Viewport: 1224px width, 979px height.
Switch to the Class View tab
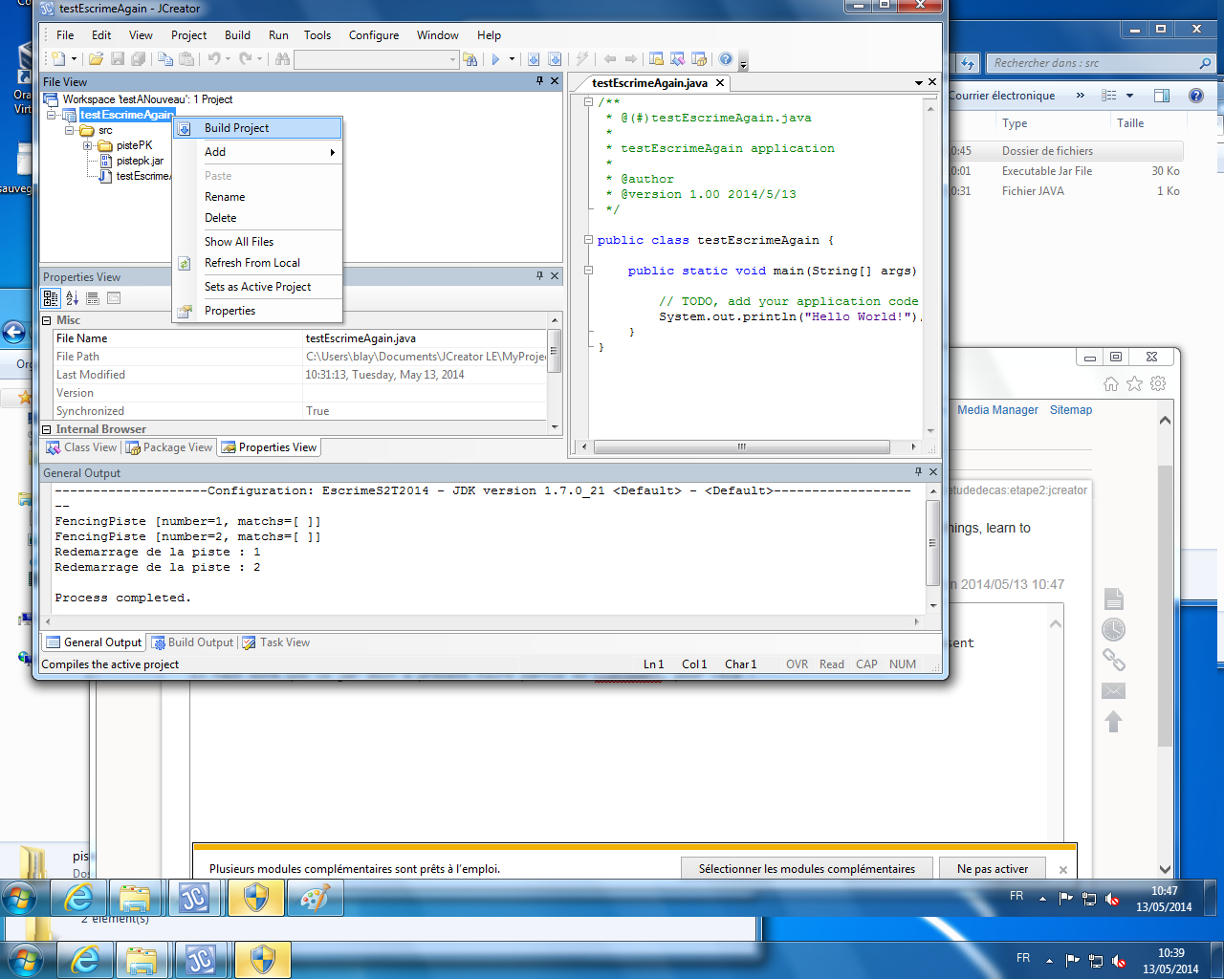82,447
